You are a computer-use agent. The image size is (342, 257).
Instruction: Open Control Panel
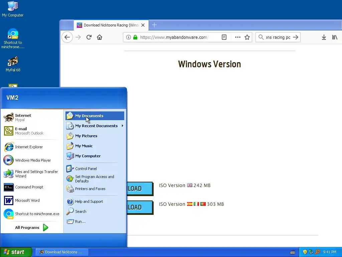[x=95, y=169]
